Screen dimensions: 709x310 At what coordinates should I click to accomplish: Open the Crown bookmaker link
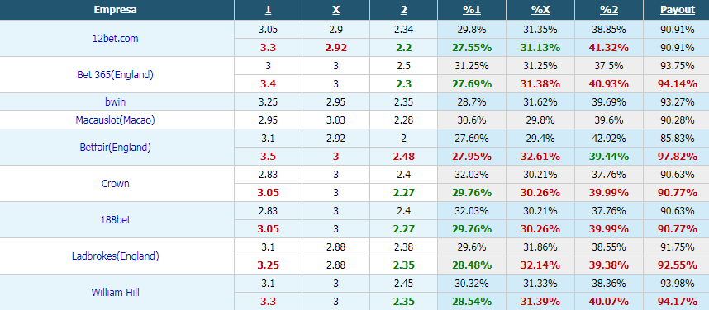pyautogui.click(x=116, y=184)
